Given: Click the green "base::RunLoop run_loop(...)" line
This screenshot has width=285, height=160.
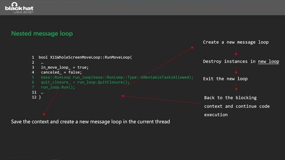Looking at the screenshot, I should click(x=117, y=77).
